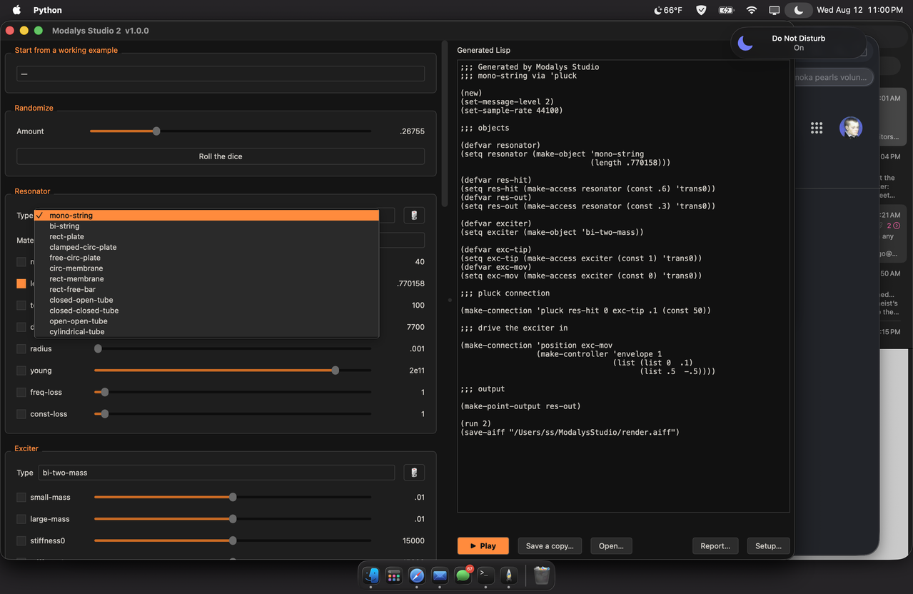Screen dimensions: 913x594
Task: Pick rect-membrane from the list
Action: pos(207,279)
